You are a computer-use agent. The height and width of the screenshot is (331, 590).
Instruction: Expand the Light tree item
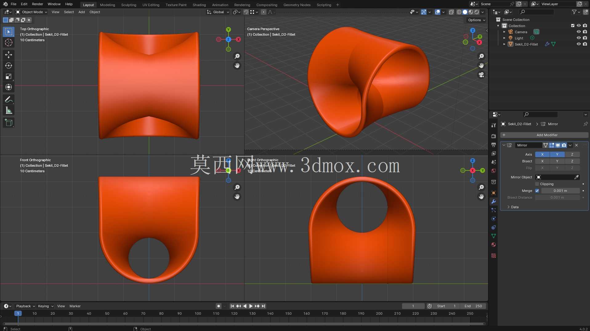504,38
